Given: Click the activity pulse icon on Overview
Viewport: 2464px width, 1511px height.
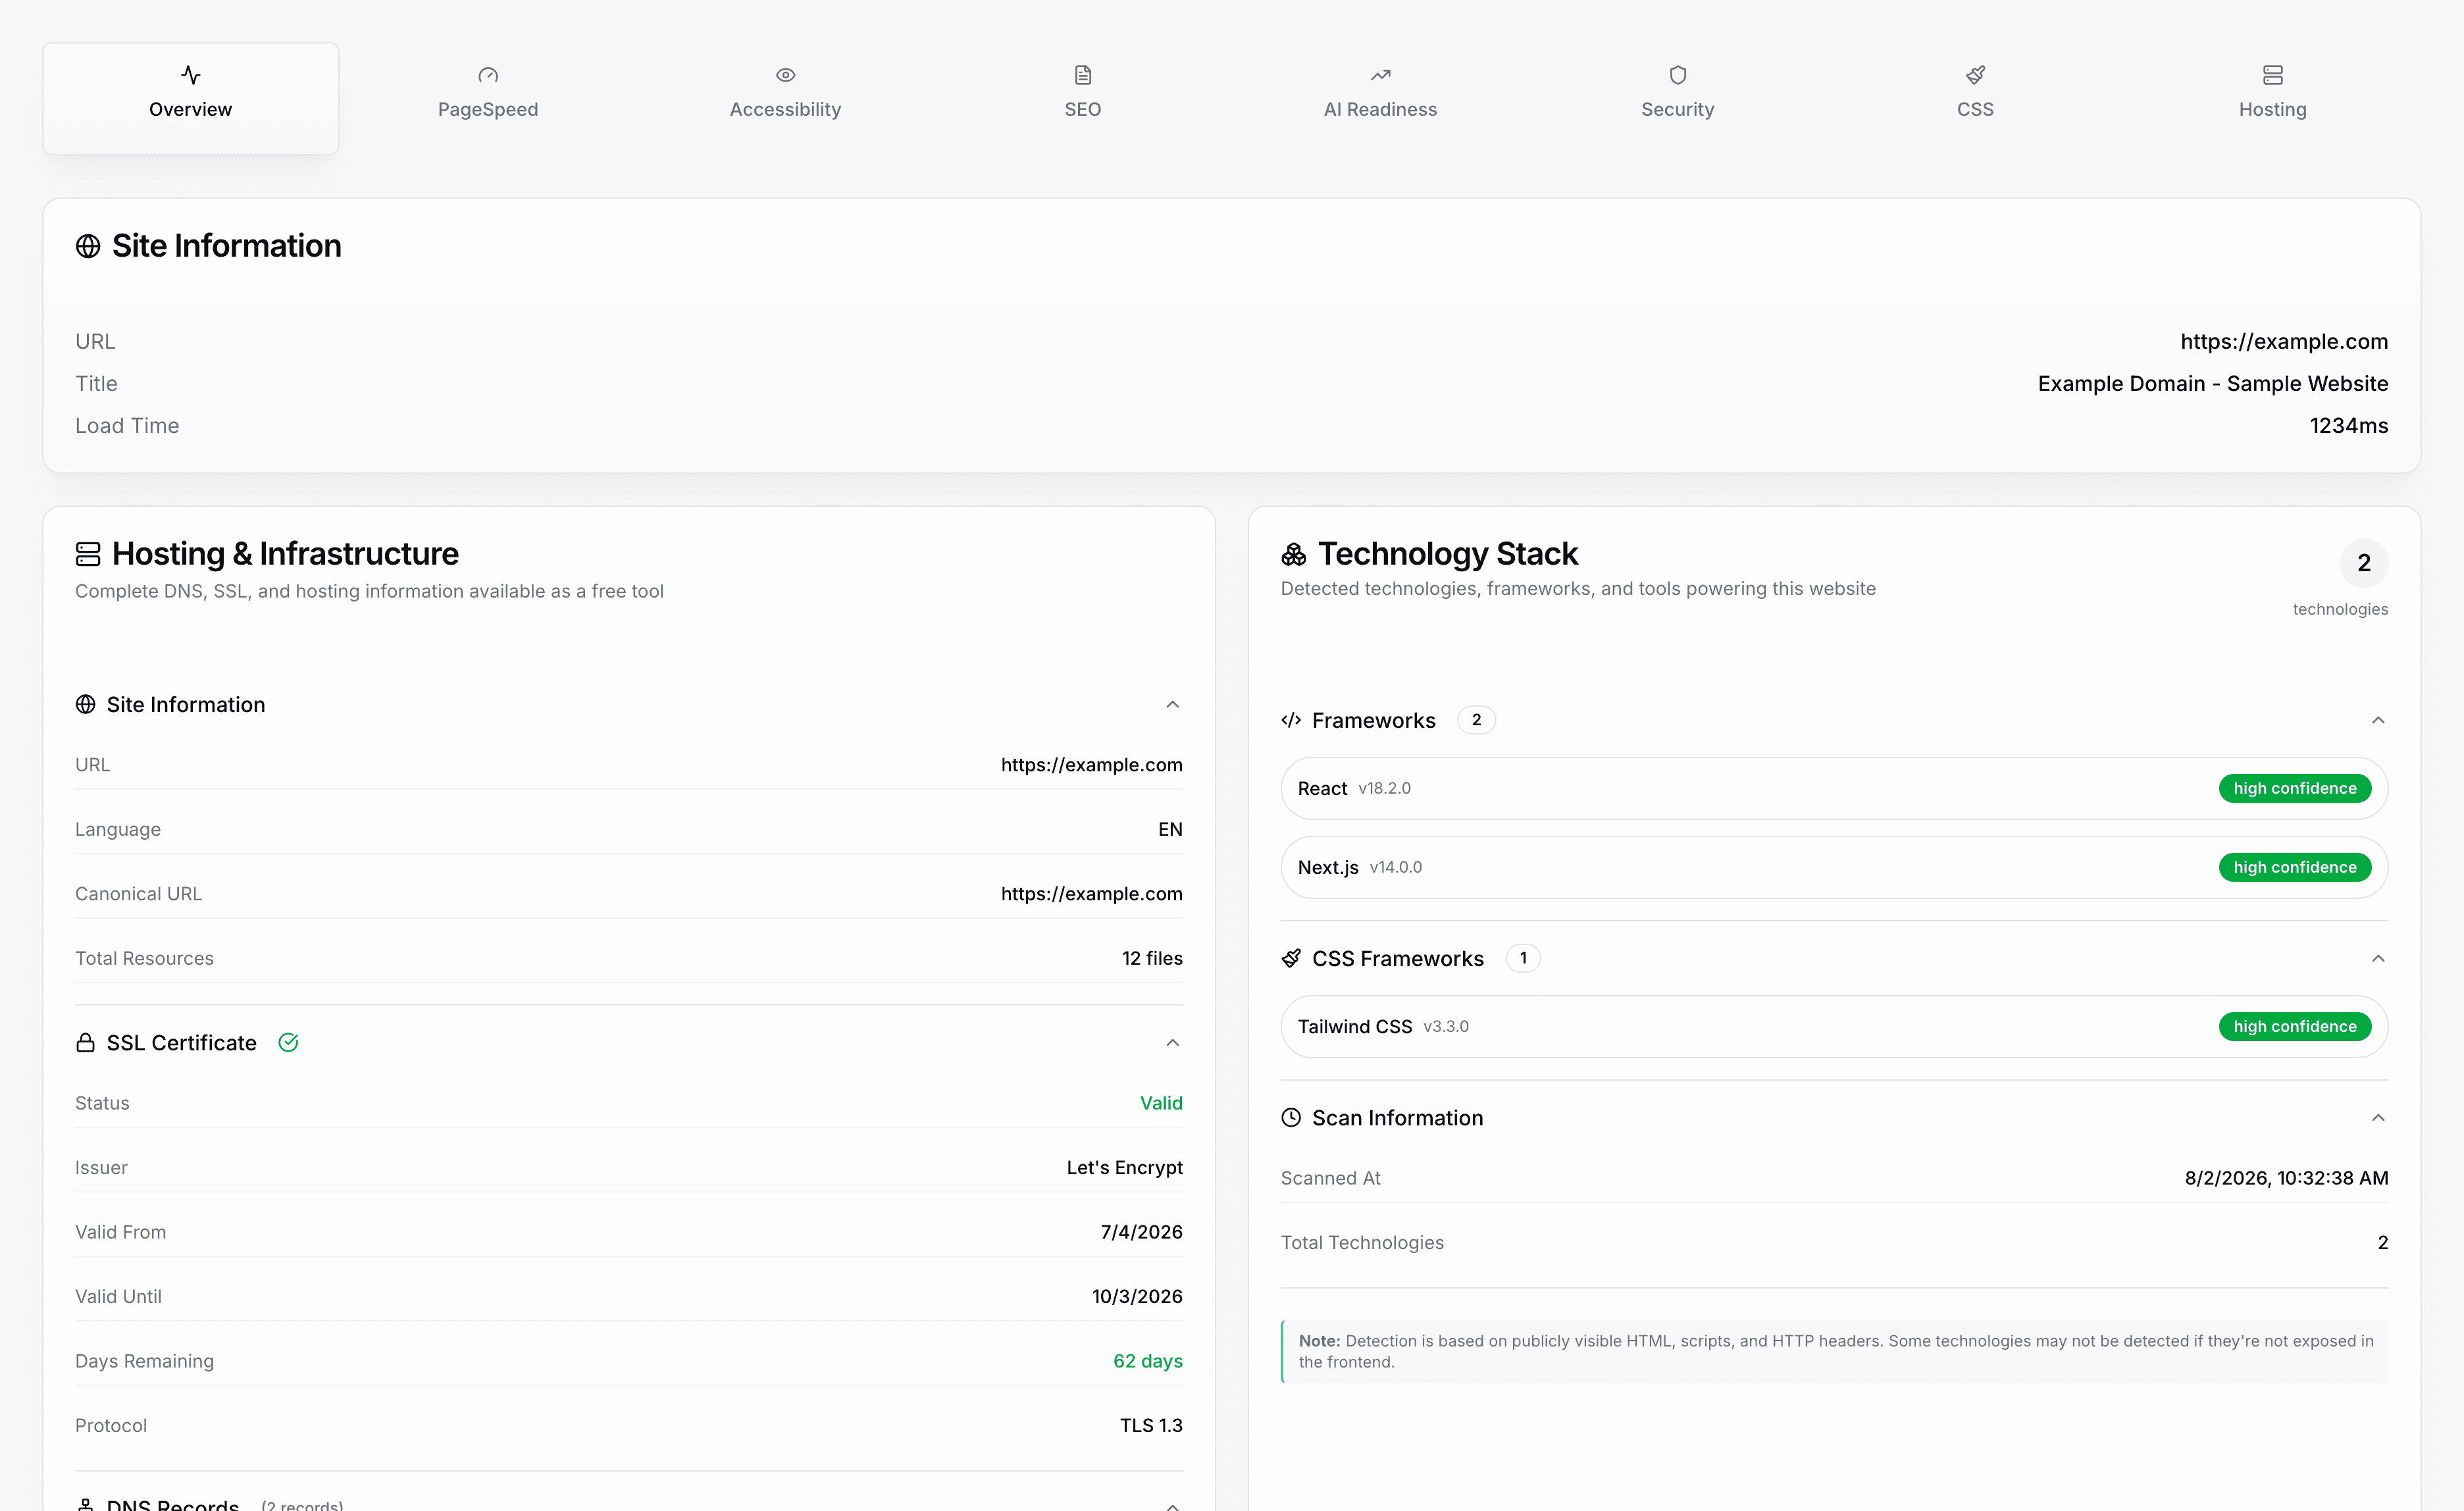Looking at the screenshot, I should click(x=190, y=75).
